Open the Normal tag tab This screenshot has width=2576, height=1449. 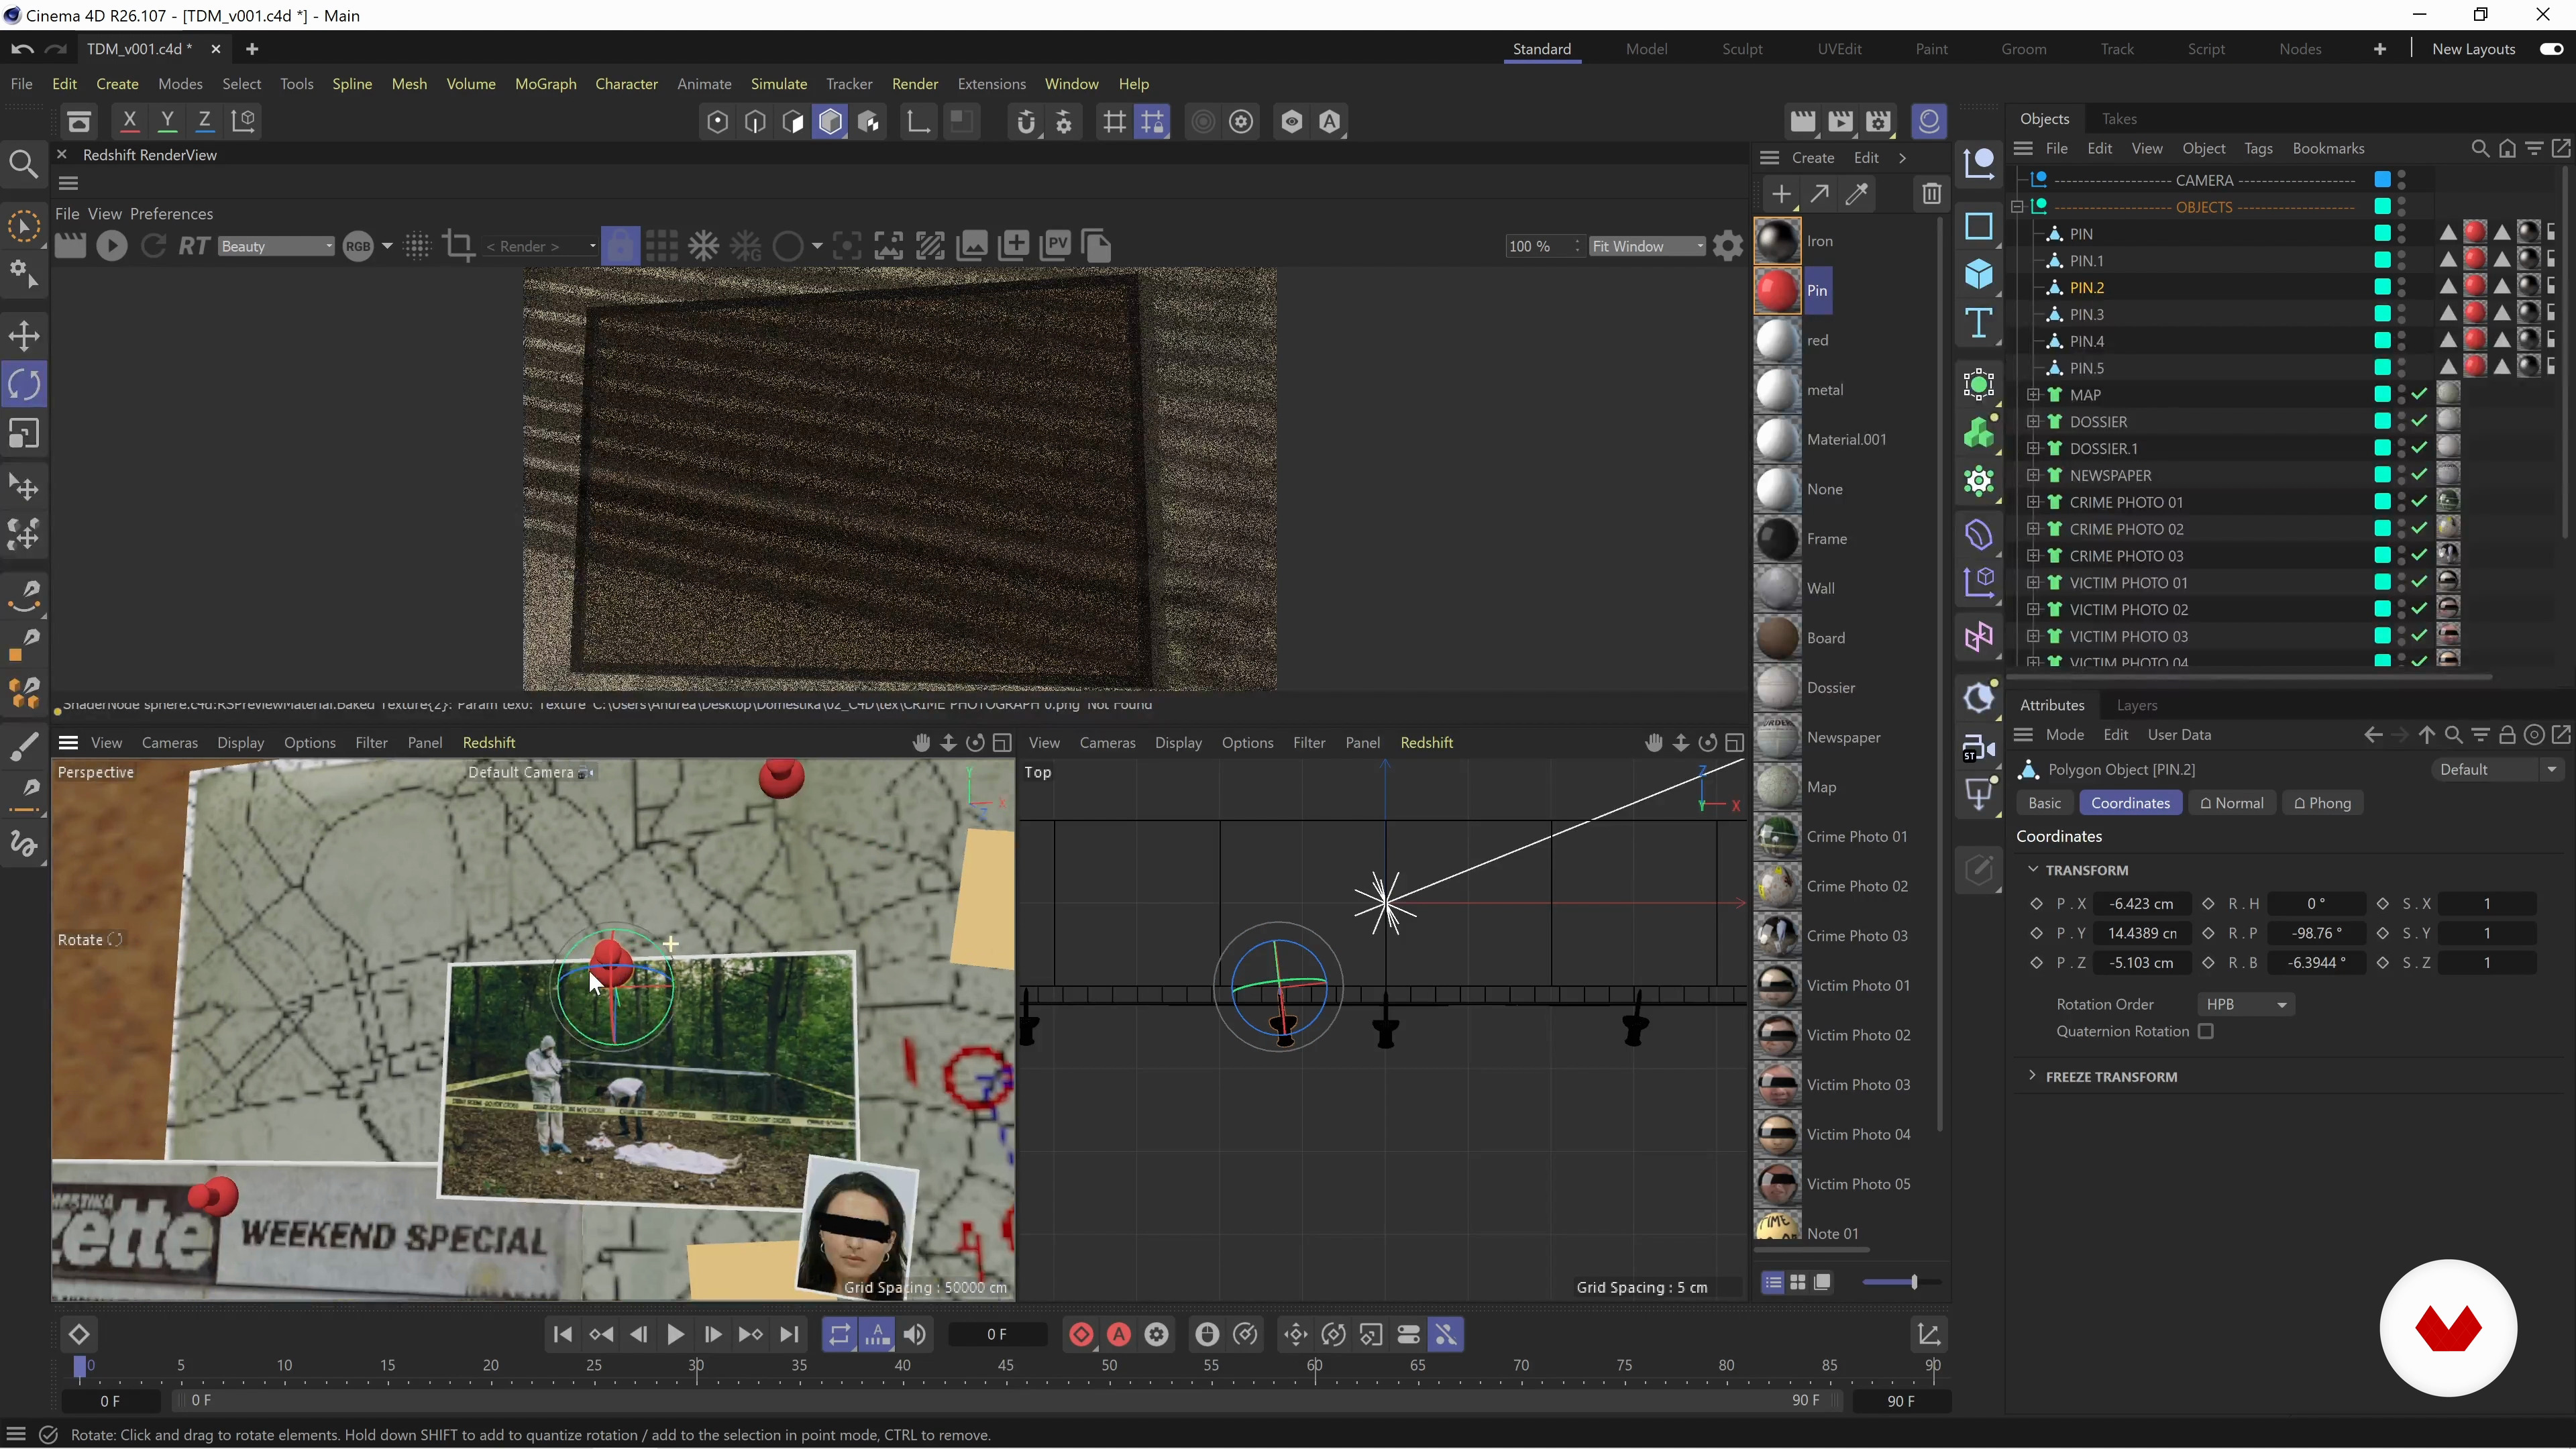tap(2231, 804)
